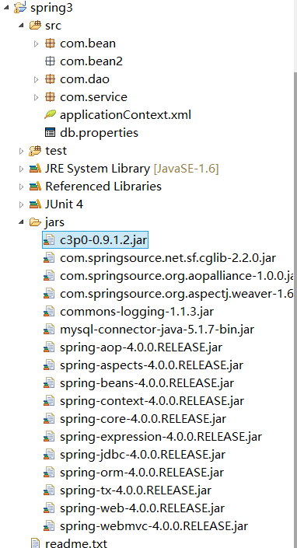
Task: Collapse the spring3 project node
Action: [x=6, y=8]
